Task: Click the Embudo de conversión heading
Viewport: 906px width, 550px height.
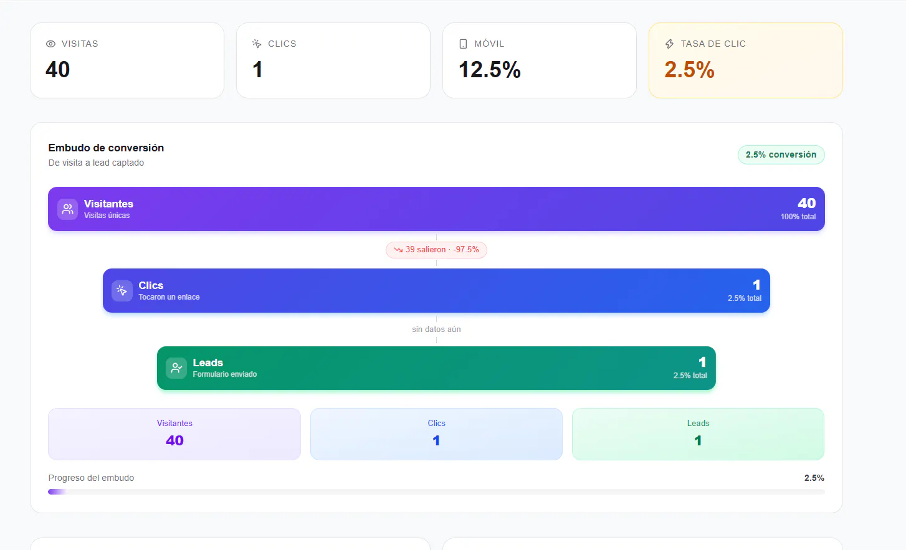Action: point(106,148)
